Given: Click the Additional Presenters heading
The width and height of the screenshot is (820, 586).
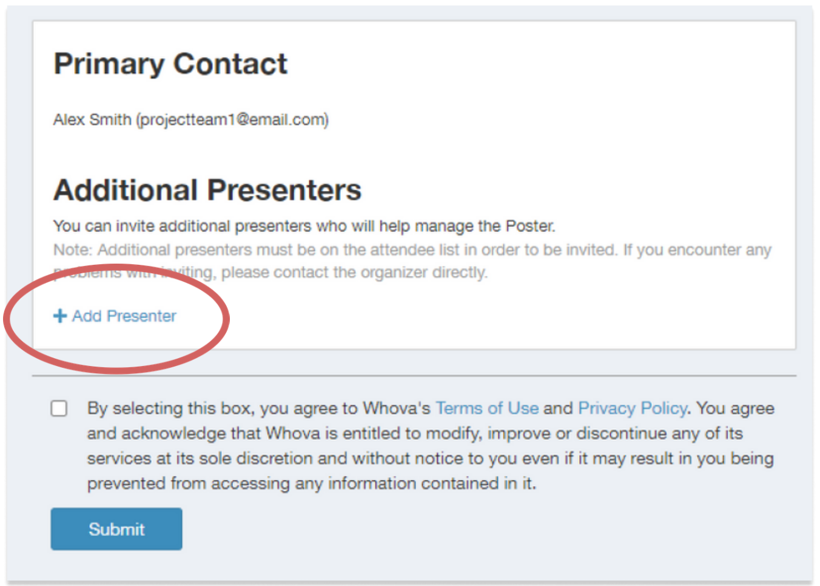Looking at the screenshot, I should 207,190.
